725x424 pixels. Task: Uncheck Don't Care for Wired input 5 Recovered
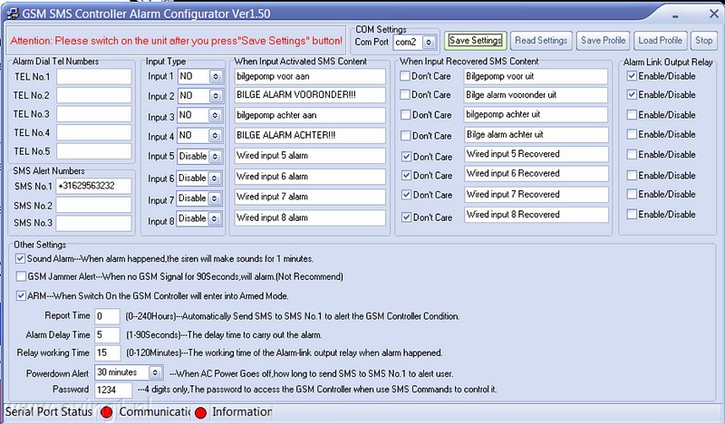tap(406, 157)
